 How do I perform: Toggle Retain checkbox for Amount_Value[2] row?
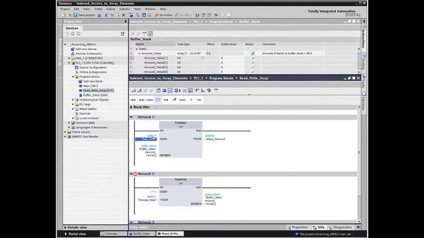(x=252, y=63)
